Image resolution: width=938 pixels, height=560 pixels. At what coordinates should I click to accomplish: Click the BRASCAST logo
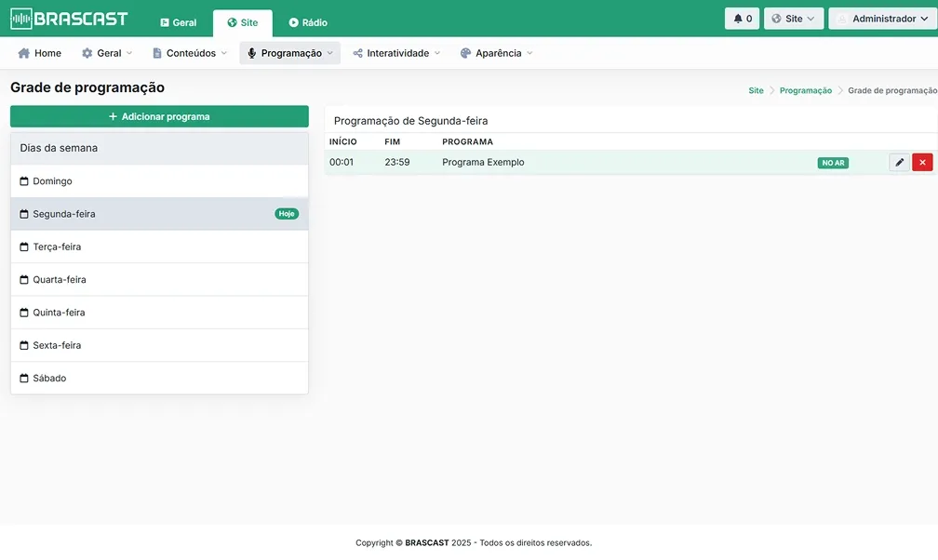click(x=69, y=19)
